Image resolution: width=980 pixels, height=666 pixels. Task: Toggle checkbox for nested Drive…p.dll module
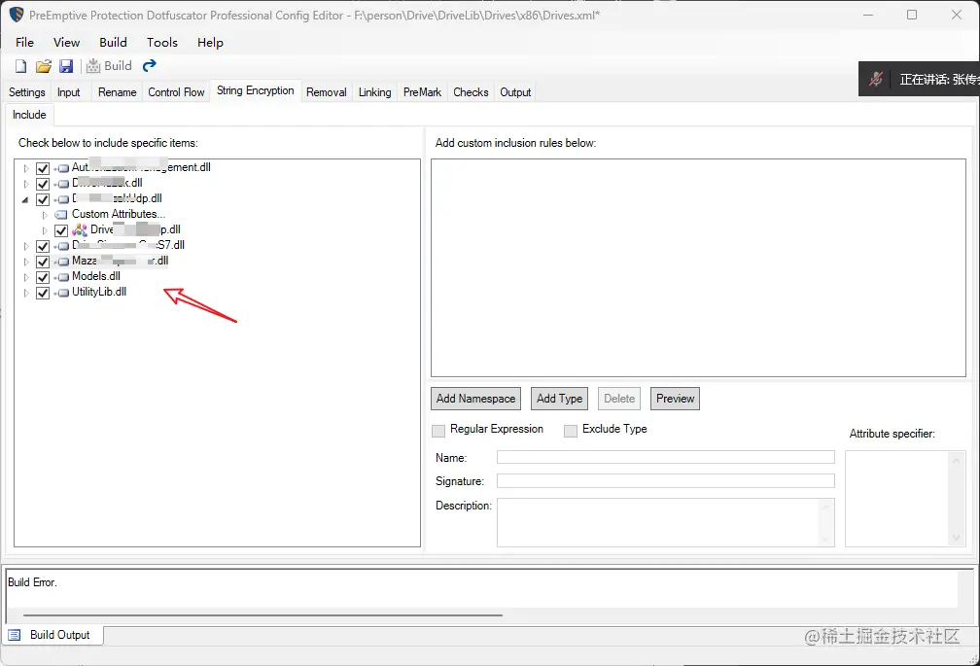60,230
